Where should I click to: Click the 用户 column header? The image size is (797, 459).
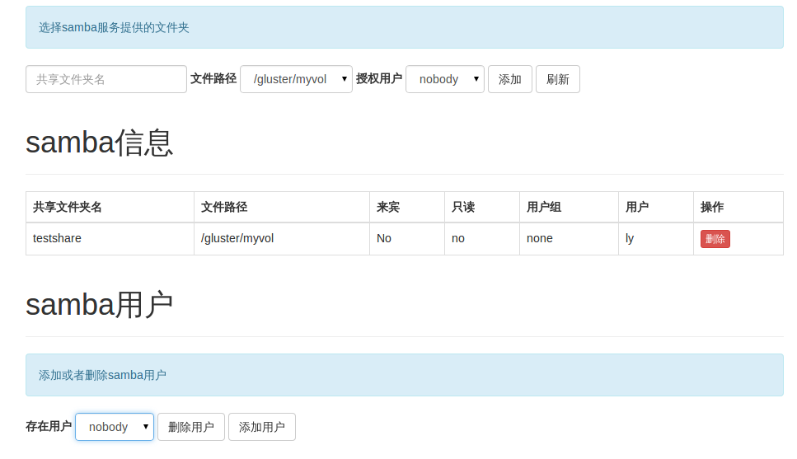click(656, 207)
